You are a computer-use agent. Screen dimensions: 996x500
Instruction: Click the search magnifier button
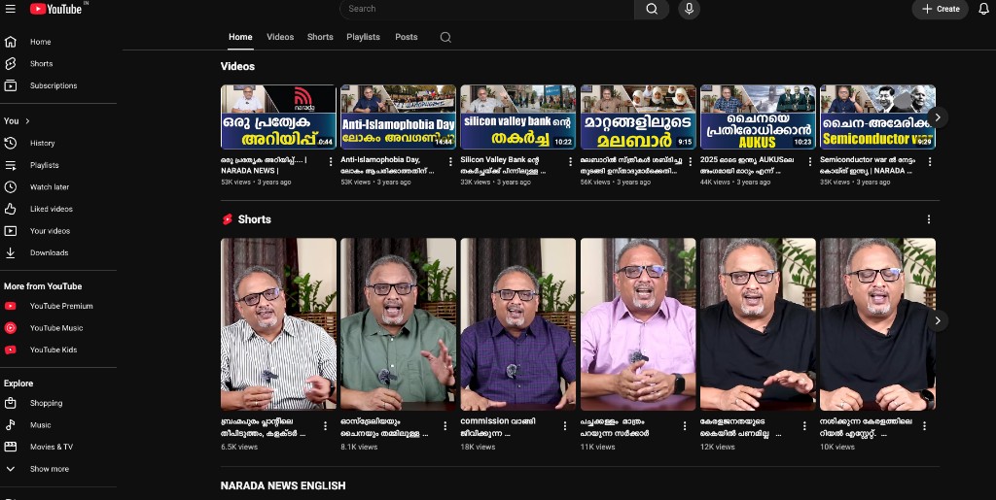652,9
